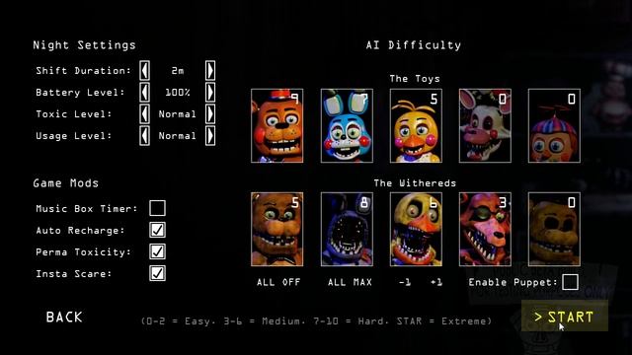
Task: Click left arrow beside Usage Level
Action: point(145,136)
